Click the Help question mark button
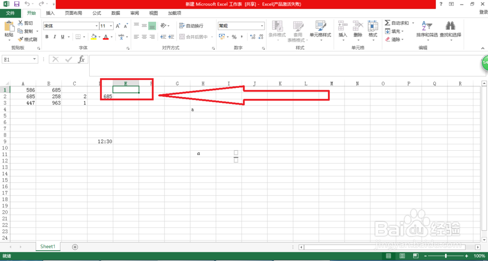This screenshot has width=488, height=261. pos(441,4)
